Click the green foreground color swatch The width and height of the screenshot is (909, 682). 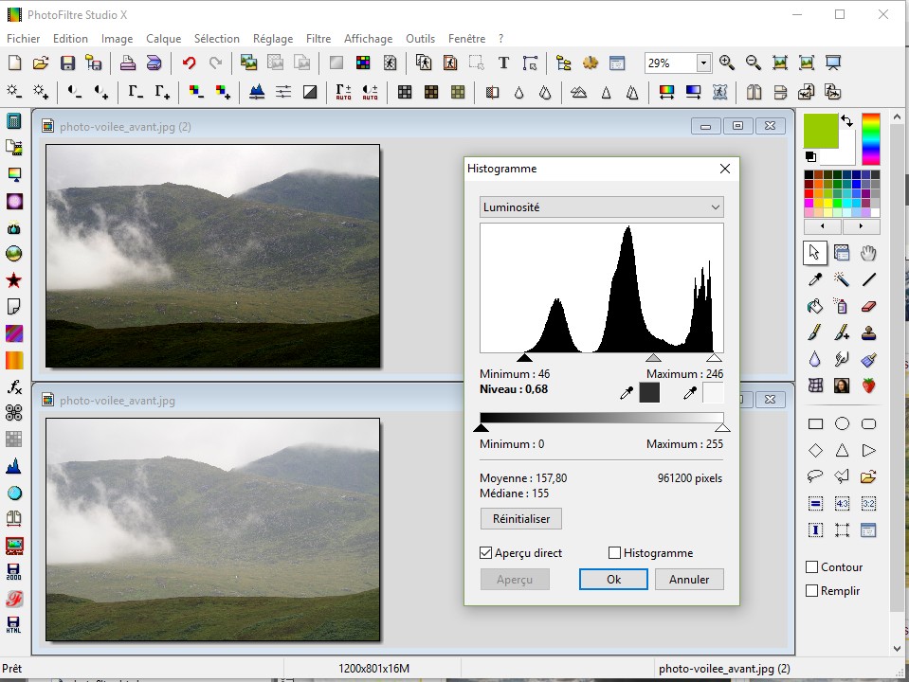click(x=820, y=131)
